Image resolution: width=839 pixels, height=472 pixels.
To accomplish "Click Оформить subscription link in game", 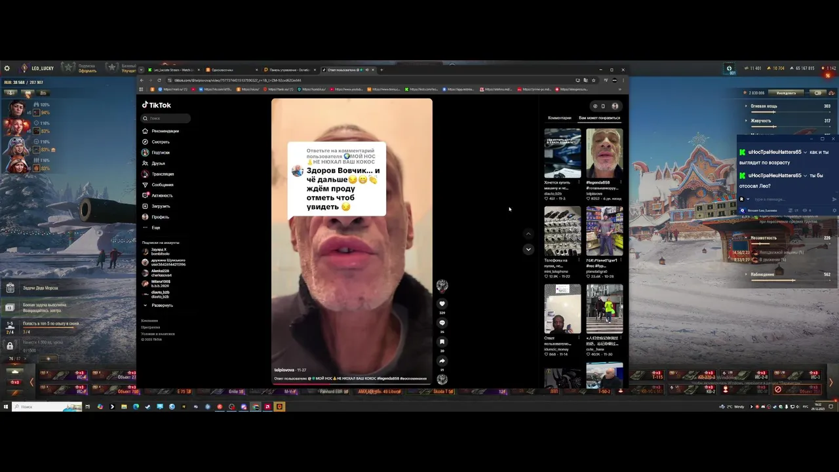I will (x=87, y=71).
